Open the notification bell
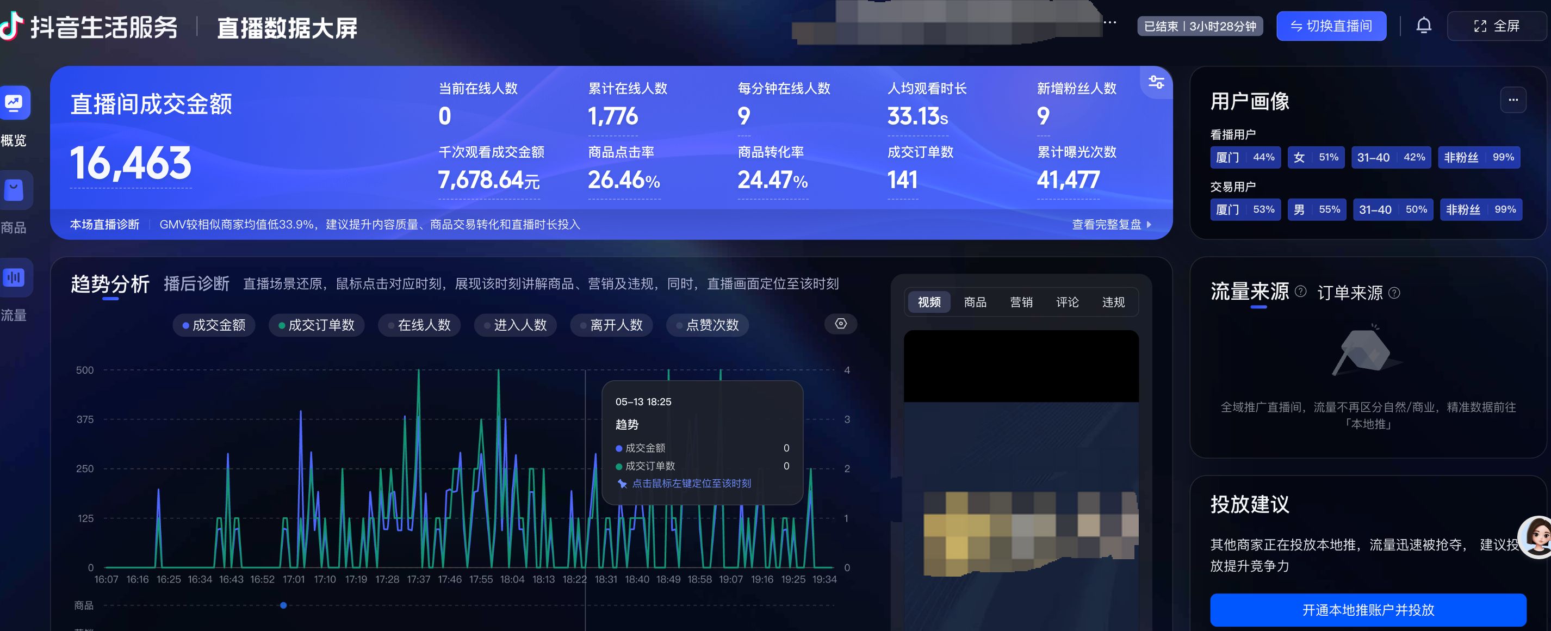 pyautogui.click(x=1423, y=26)
